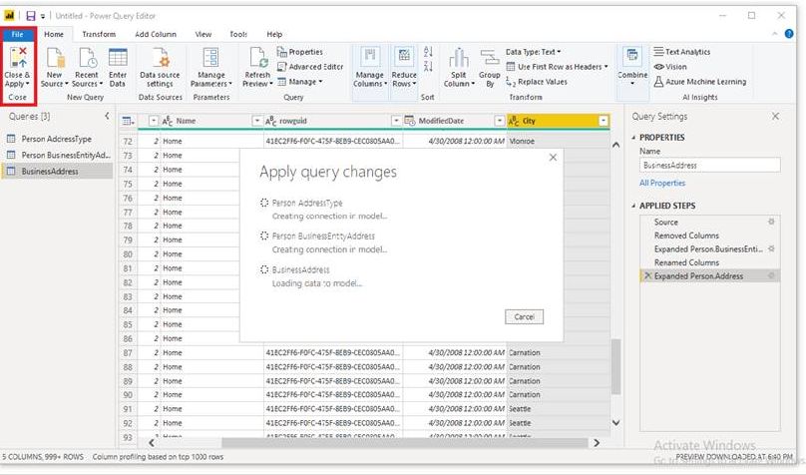Open the Advanced Editor
This screenshot has height=475, width=806.
310,67
